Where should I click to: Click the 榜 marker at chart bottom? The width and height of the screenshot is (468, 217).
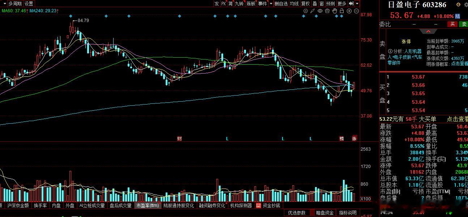click(x=341, y=138)
